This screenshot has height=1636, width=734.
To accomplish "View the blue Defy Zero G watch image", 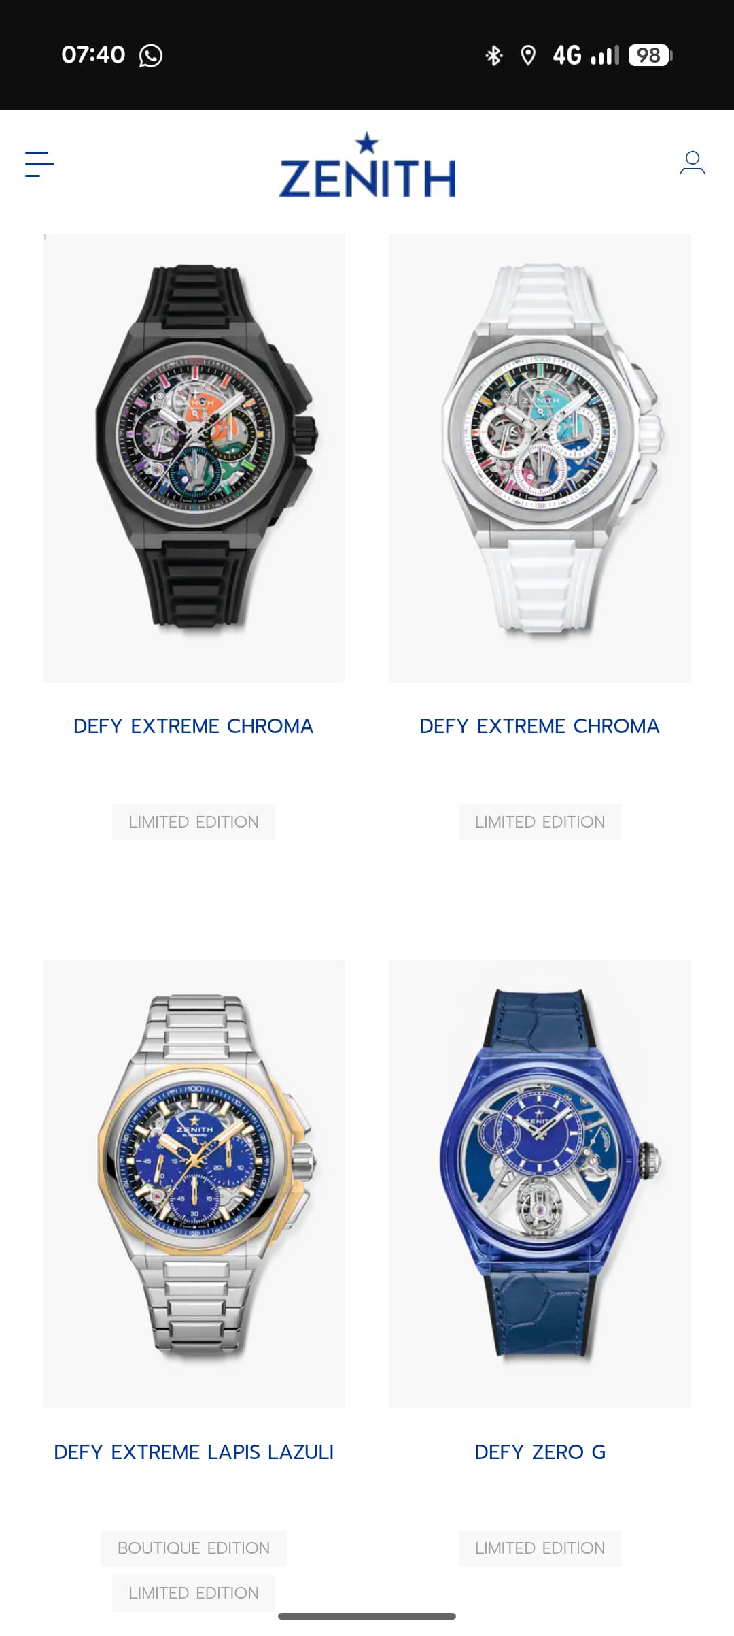I will [540, 1183].
